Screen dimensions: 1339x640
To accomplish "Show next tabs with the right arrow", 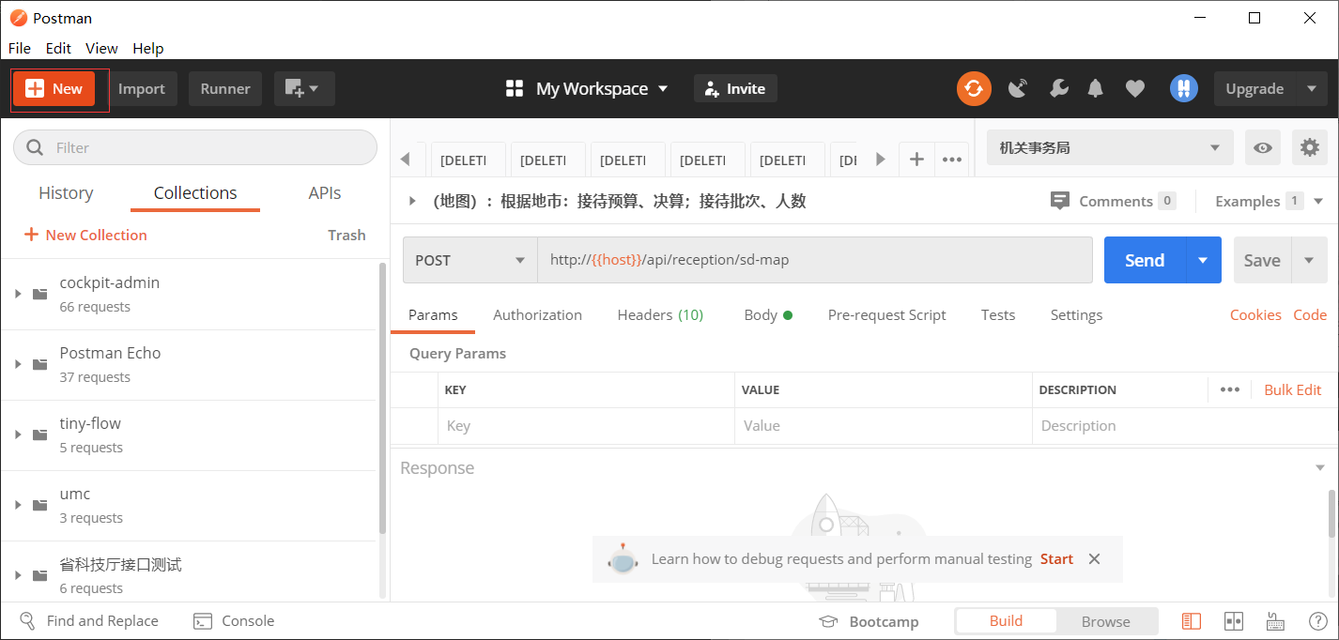I will 880,160.
